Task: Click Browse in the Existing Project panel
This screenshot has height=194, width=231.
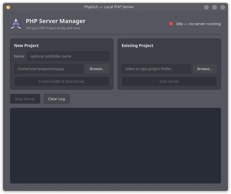Action: click(x=205, y=69)
